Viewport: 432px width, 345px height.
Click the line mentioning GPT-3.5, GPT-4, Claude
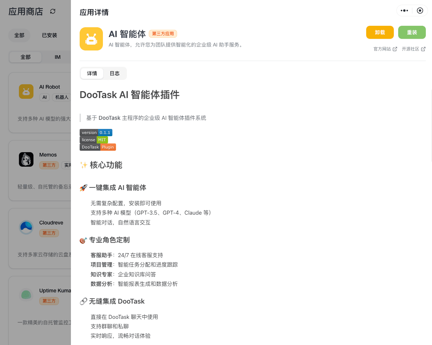click(151, 213)
